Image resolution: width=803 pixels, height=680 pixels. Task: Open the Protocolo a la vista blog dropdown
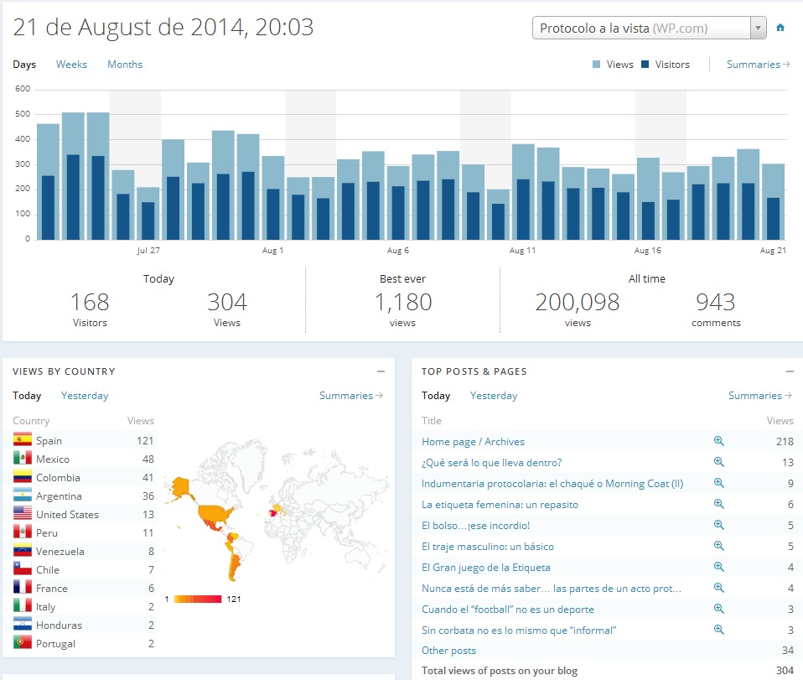(x=650, y=28)
